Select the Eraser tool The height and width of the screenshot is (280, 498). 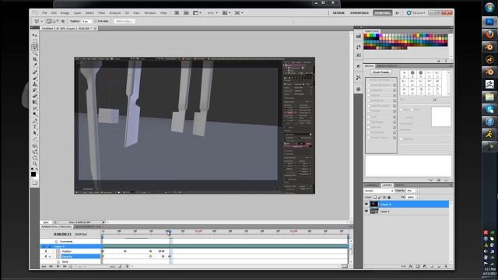34,96
